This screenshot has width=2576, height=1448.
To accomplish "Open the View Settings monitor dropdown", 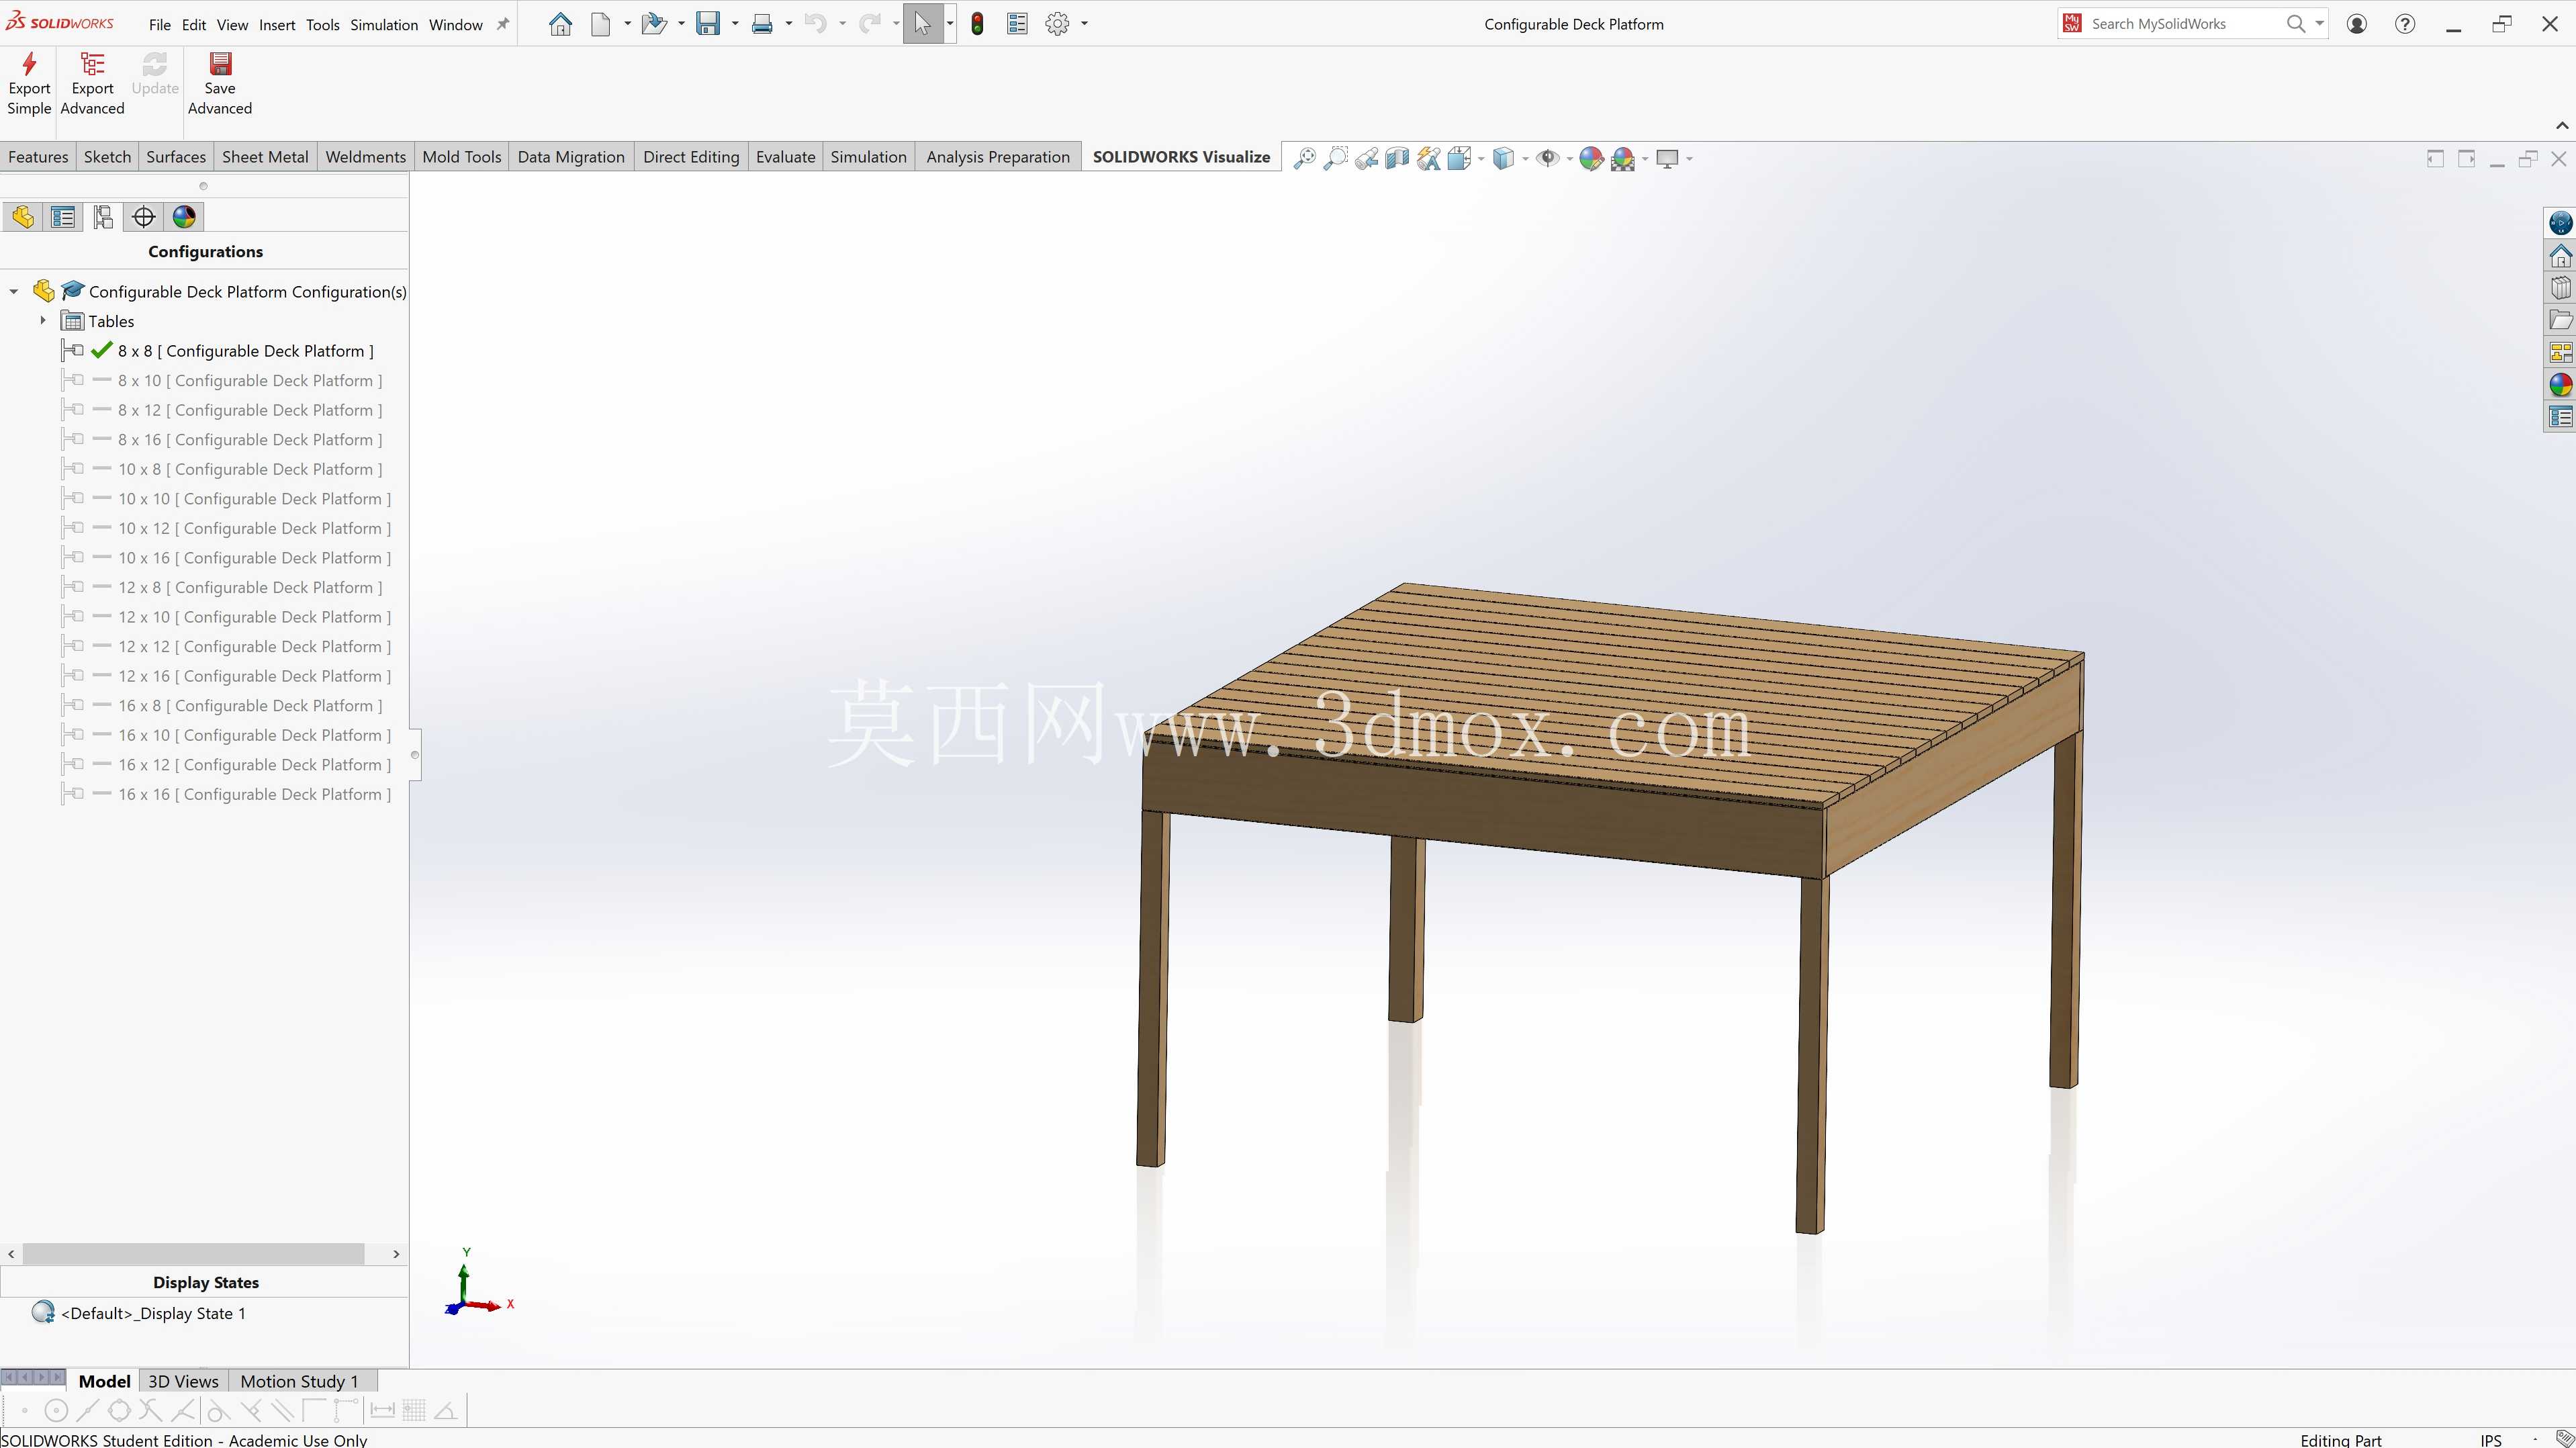I will click(x=1689, y=158).
